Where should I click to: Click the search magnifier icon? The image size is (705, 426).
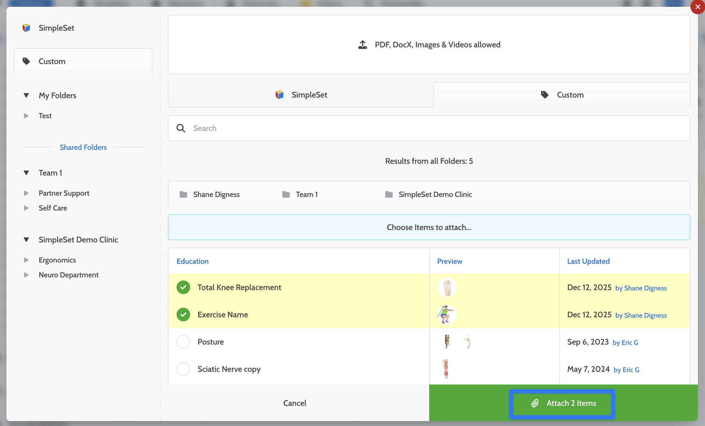pyautogui.click(x=181, y=128)
